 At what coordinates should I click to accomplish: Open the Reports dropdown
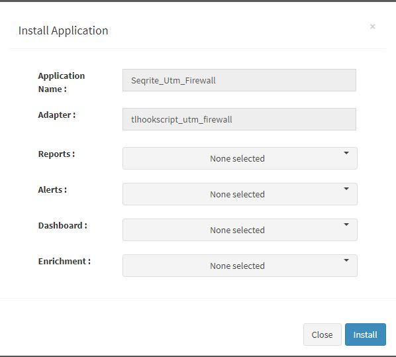240,158
